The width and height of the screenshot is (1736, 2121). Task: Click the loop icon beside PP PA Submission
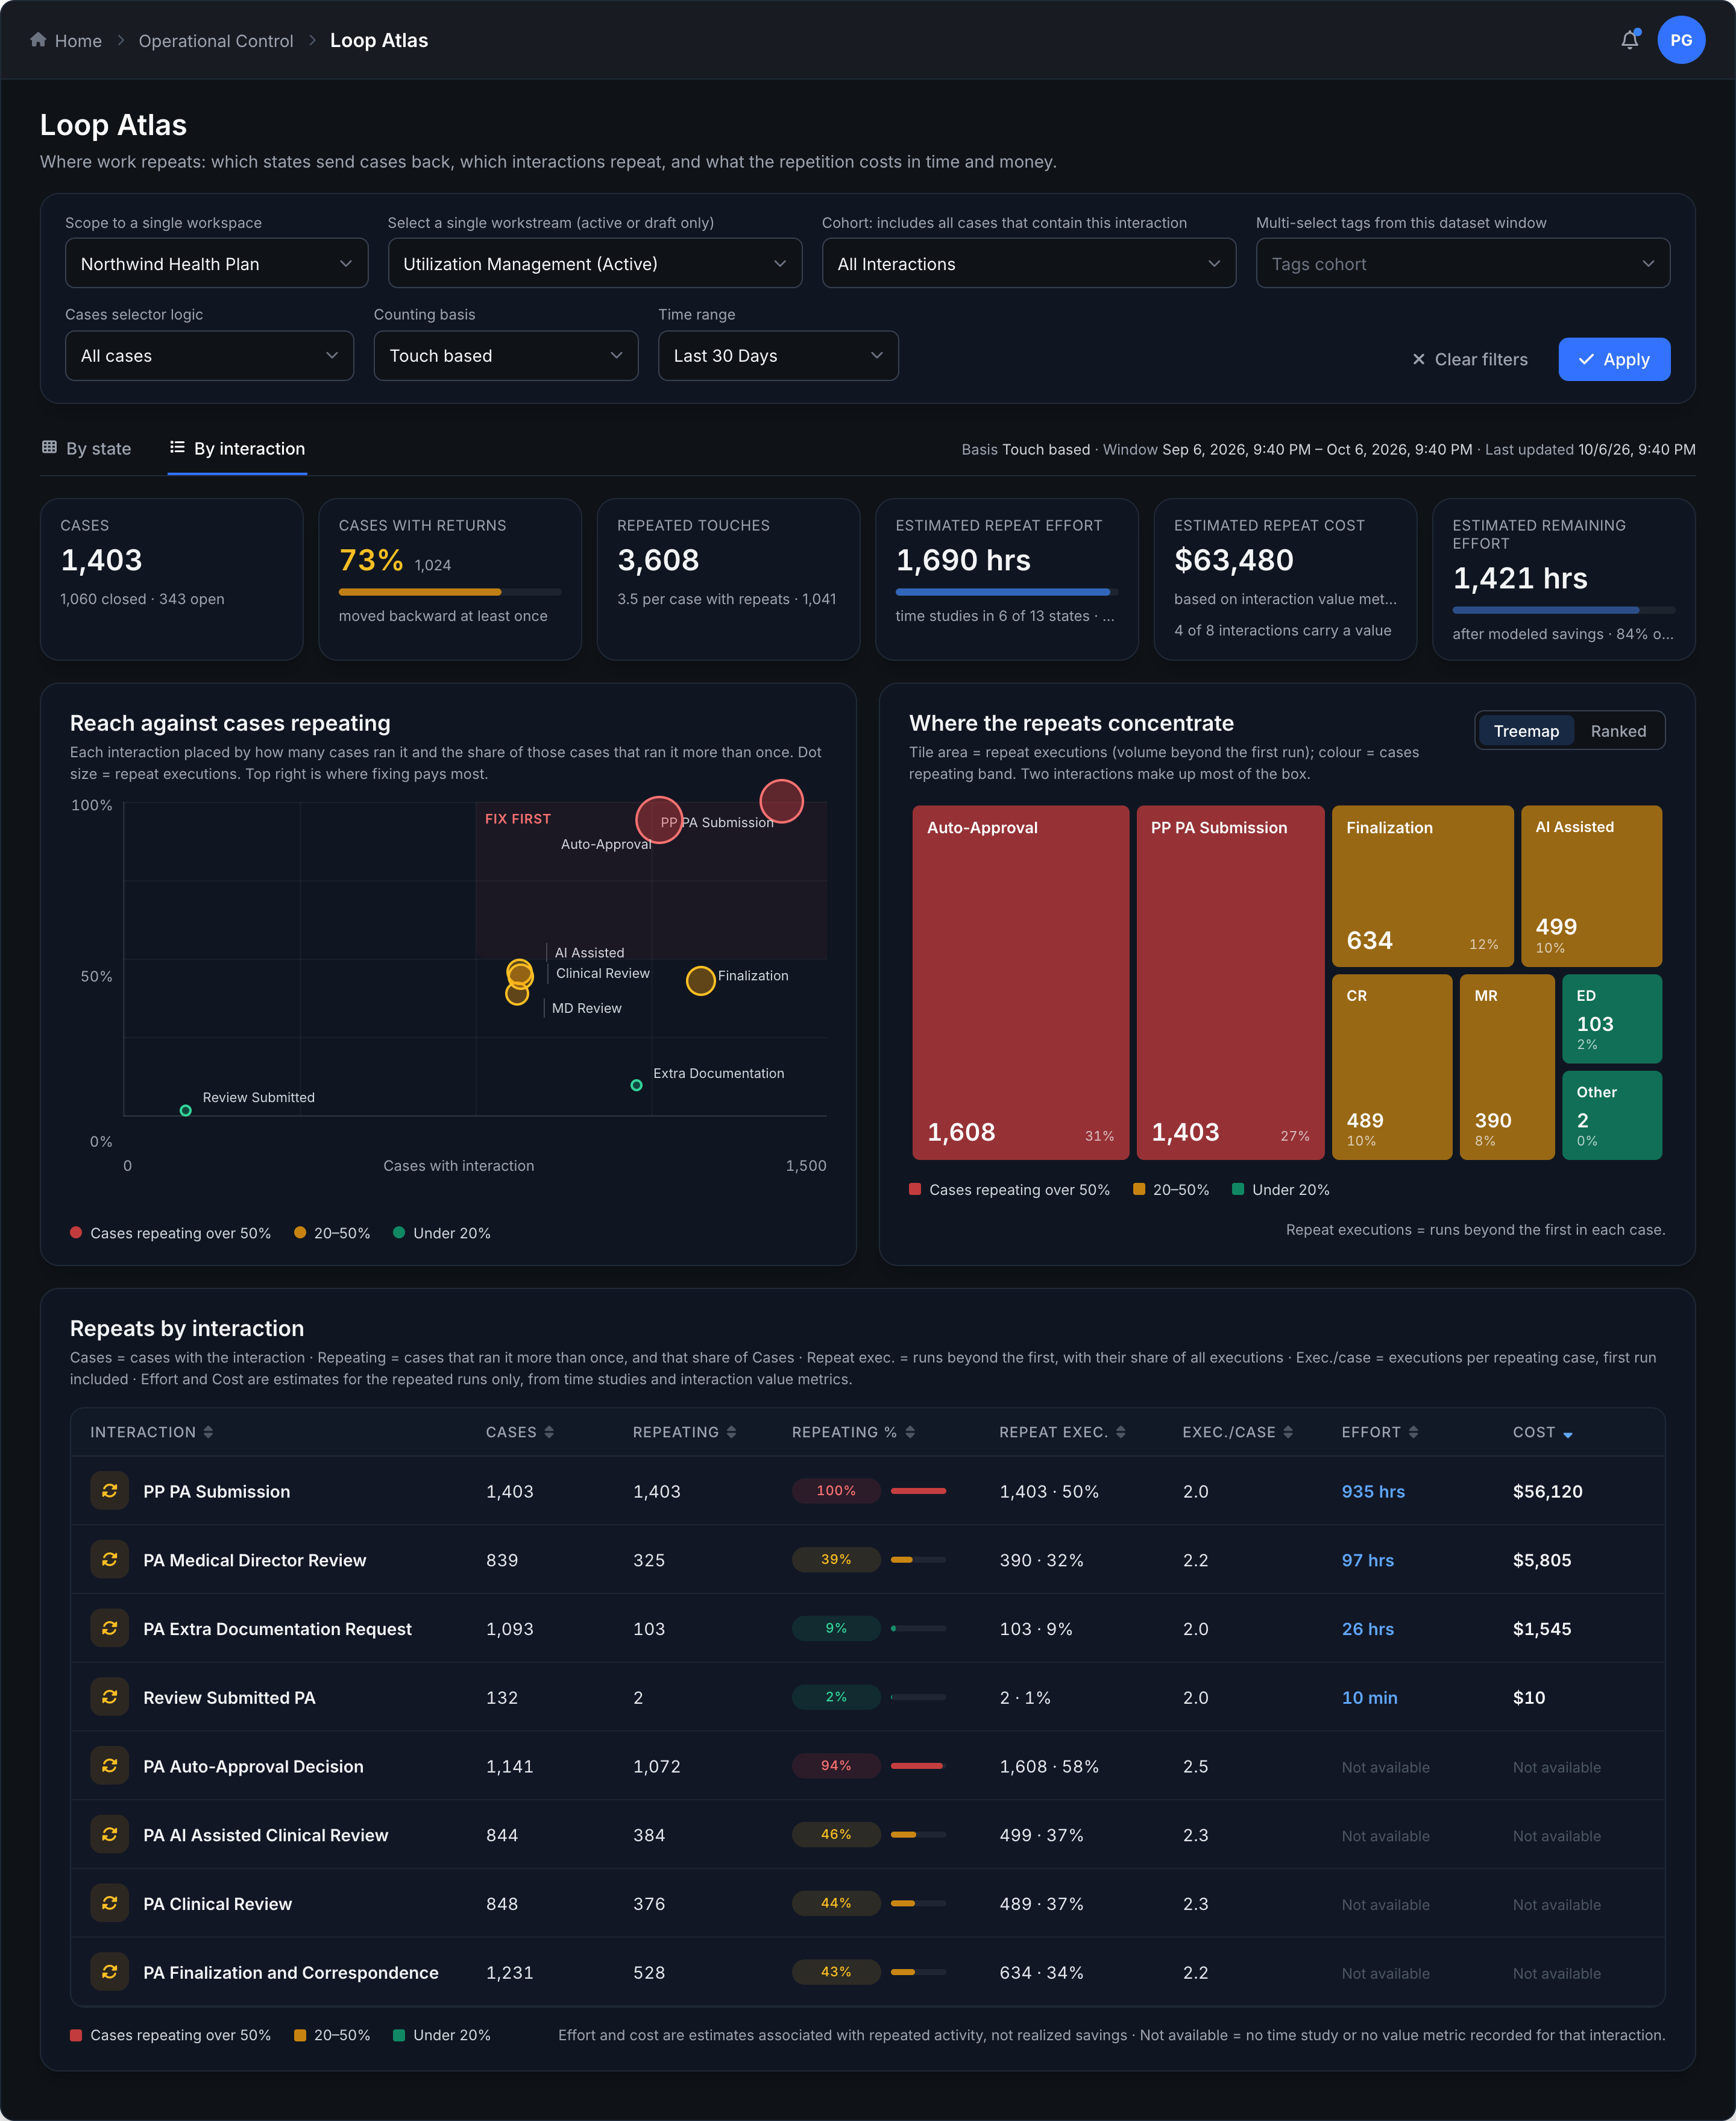click(110, 1491)
